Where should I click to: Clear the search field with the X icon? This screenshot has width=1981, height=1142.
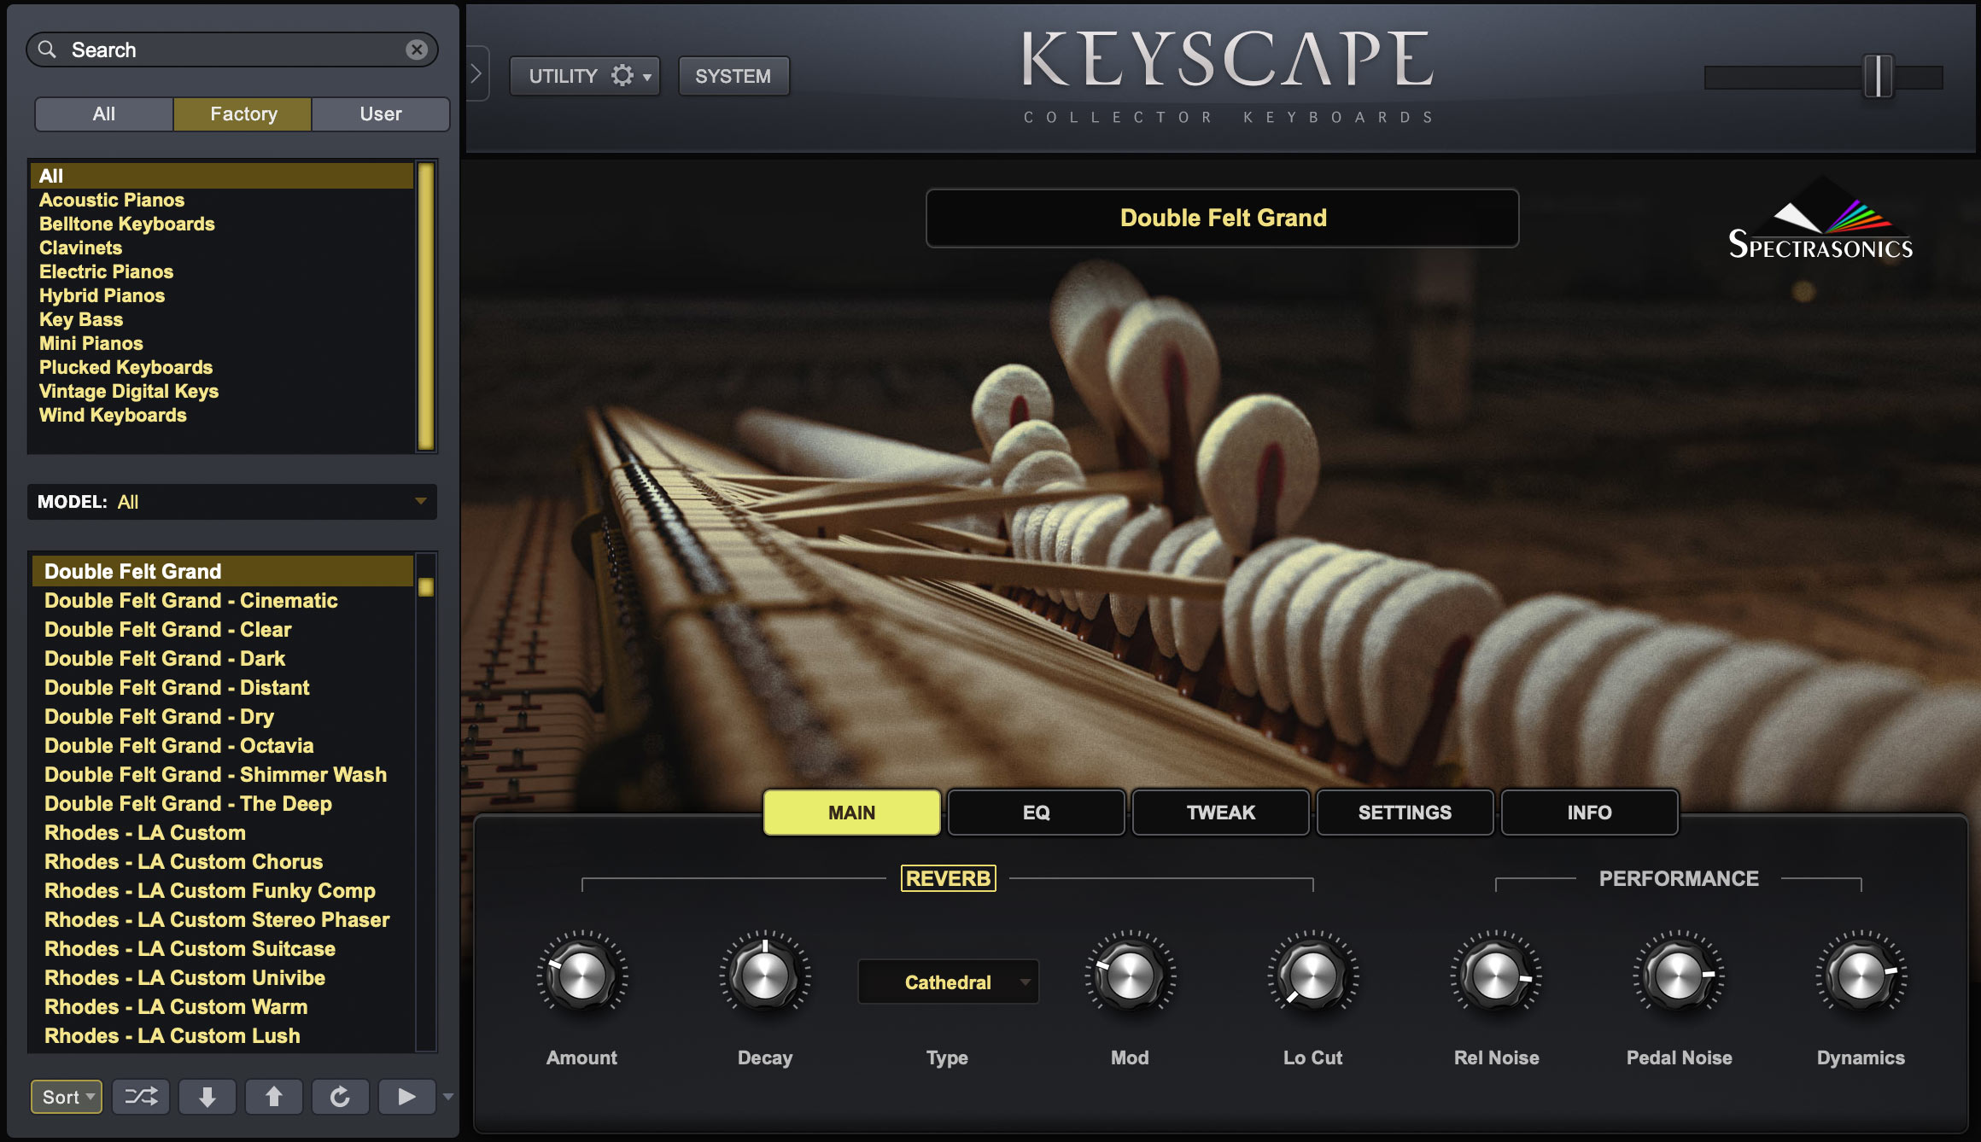pos(418,49)
